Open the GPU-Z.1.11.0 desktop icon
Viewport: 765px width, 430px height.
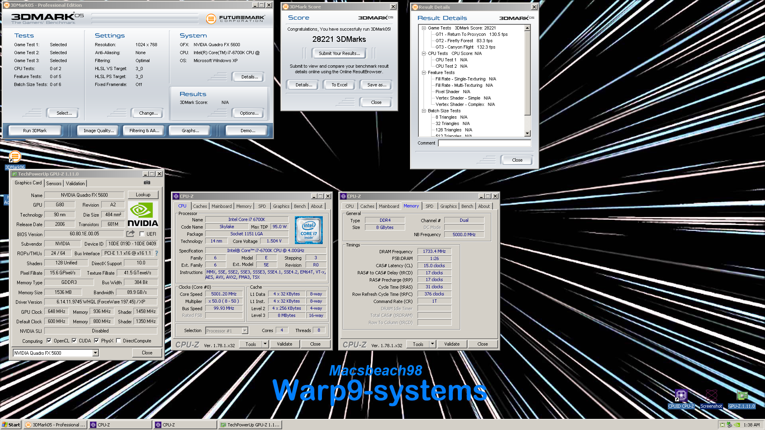(x=741, y=399)
